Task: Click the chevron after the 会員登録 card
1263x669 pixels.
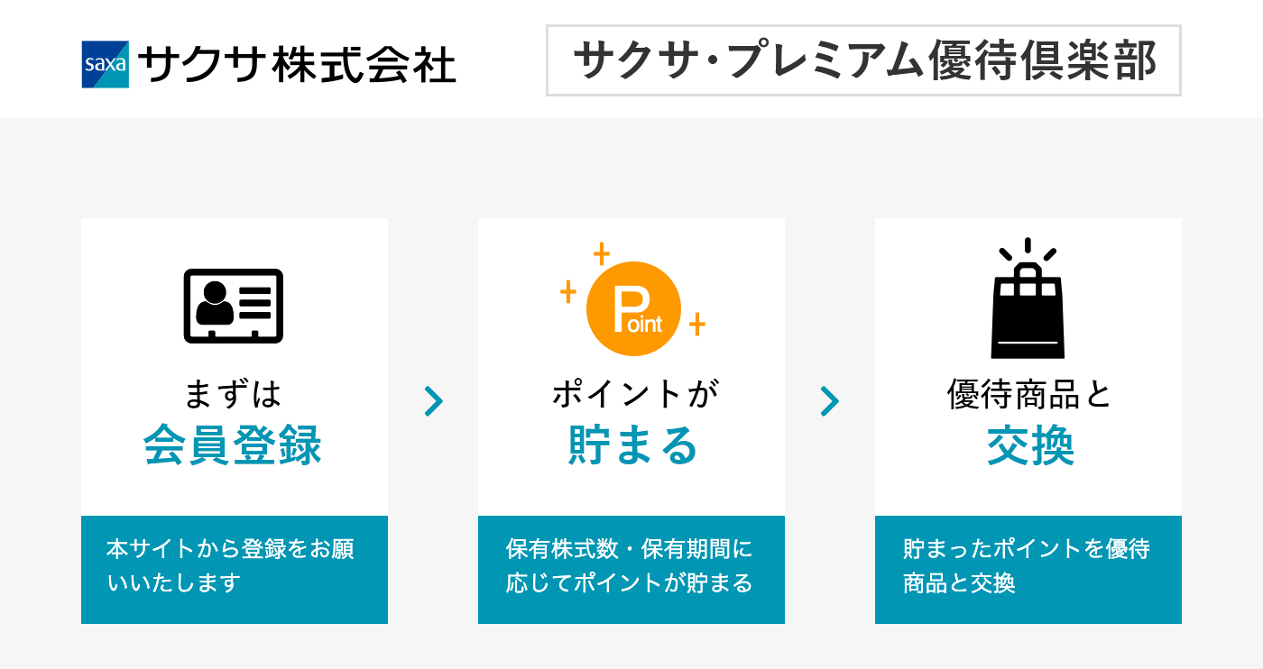Action: [433, 401]
